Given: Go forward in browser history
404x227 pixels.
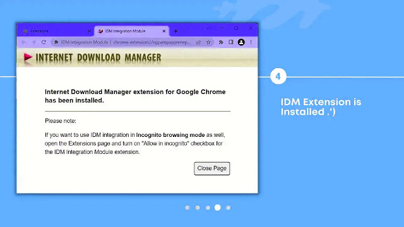Looking at the screenshot, I should [33, 42].
